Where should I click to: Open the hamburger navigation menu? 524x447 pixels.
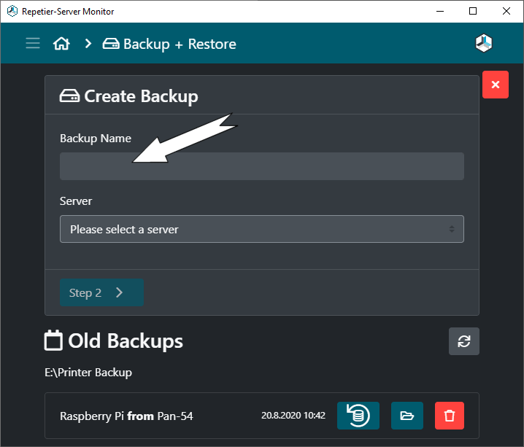(x=33, y=44)
